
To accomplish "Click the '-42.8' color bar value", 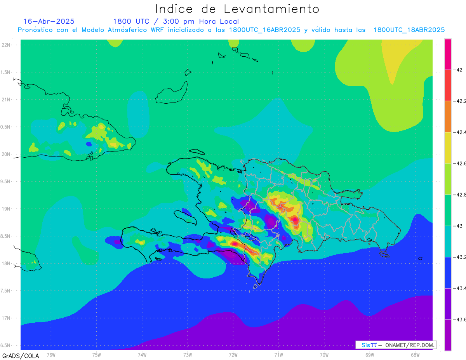I will [x=461, y=195].
